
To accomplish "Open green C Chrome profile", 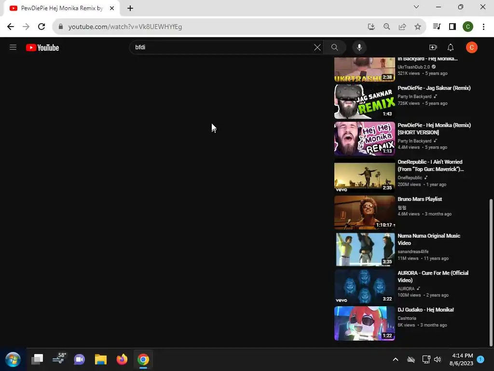I will pyautogui.click(x=468, y=27).
